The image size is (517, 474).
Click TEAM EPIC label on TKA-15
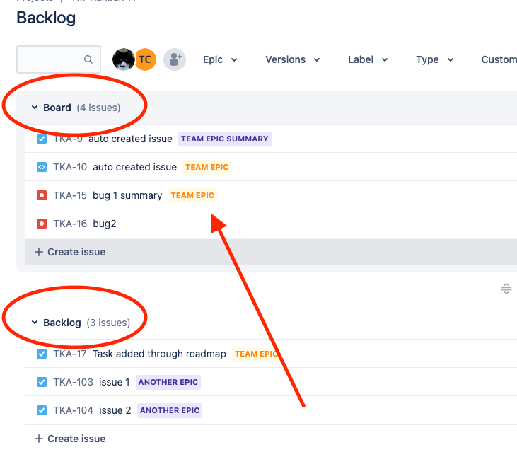point(192,195)
